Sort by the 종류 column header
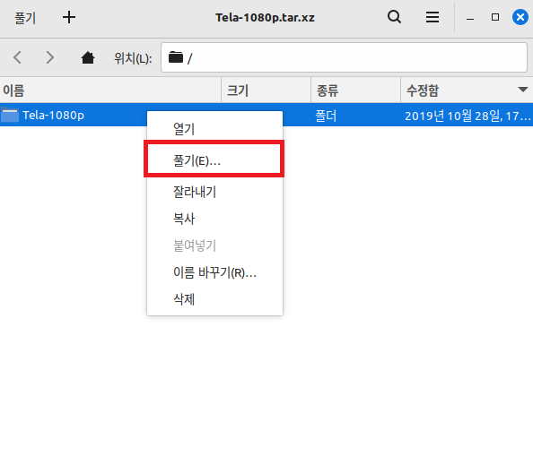Screen dimensions: 533x465 click(356, 90)
